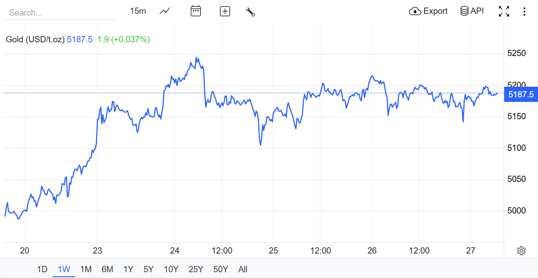538x278 pixels.
Task: Open the wrench chart tools icon
Action: [250, 12]
